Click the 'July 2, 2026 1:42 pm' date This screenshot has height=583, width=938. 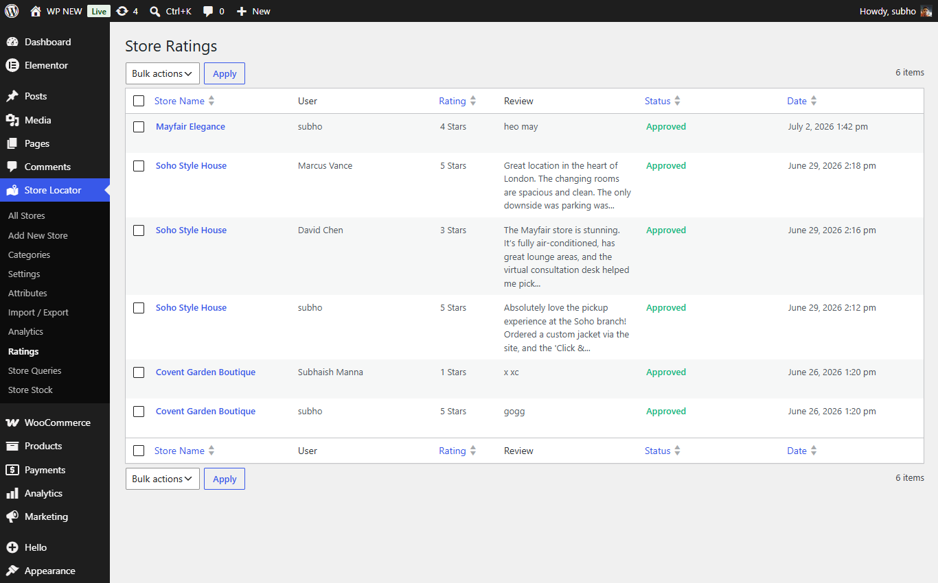(x=828, y=127)
